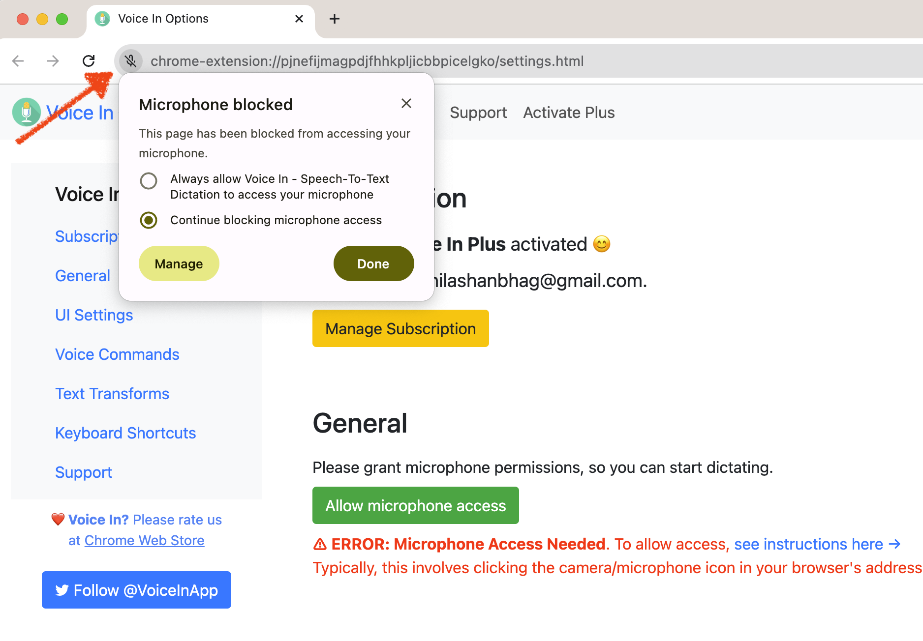Click the browser back arrow

pyautogui.click(x=18, y=61)
